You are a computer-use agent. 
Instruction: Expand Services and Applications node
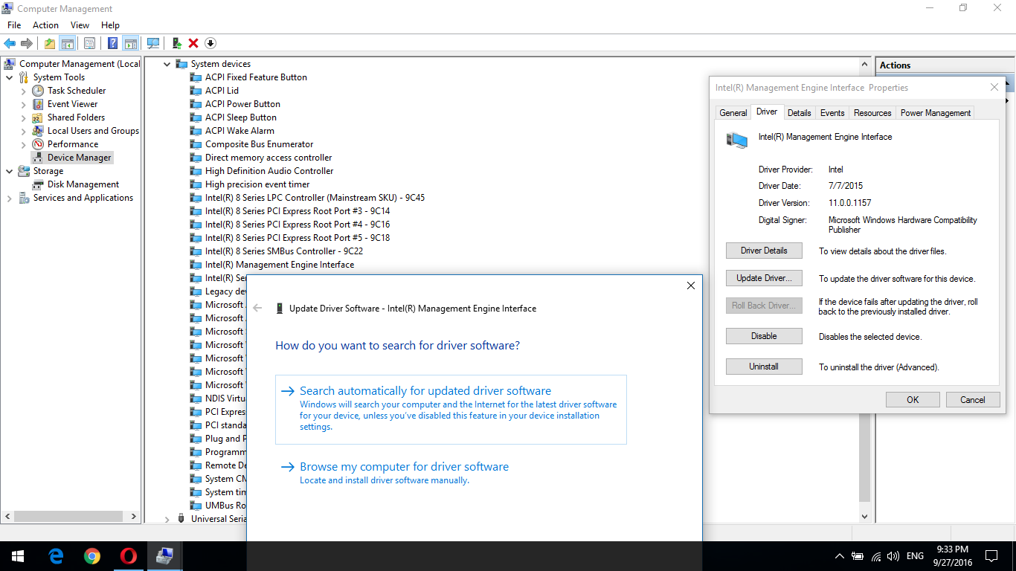[x=10, y=198]
